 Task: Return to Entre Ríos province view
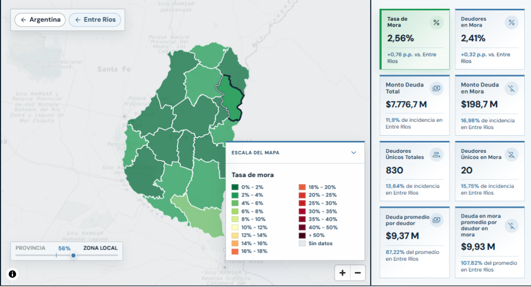point(95,20)
